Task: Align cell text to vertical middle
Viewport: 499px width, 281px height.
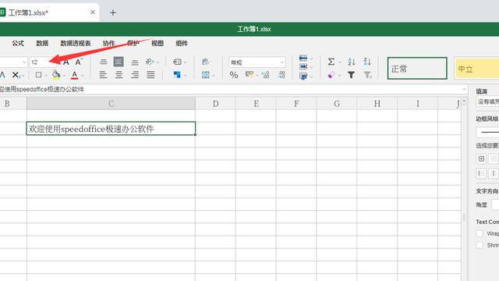Action: point(119,62)
